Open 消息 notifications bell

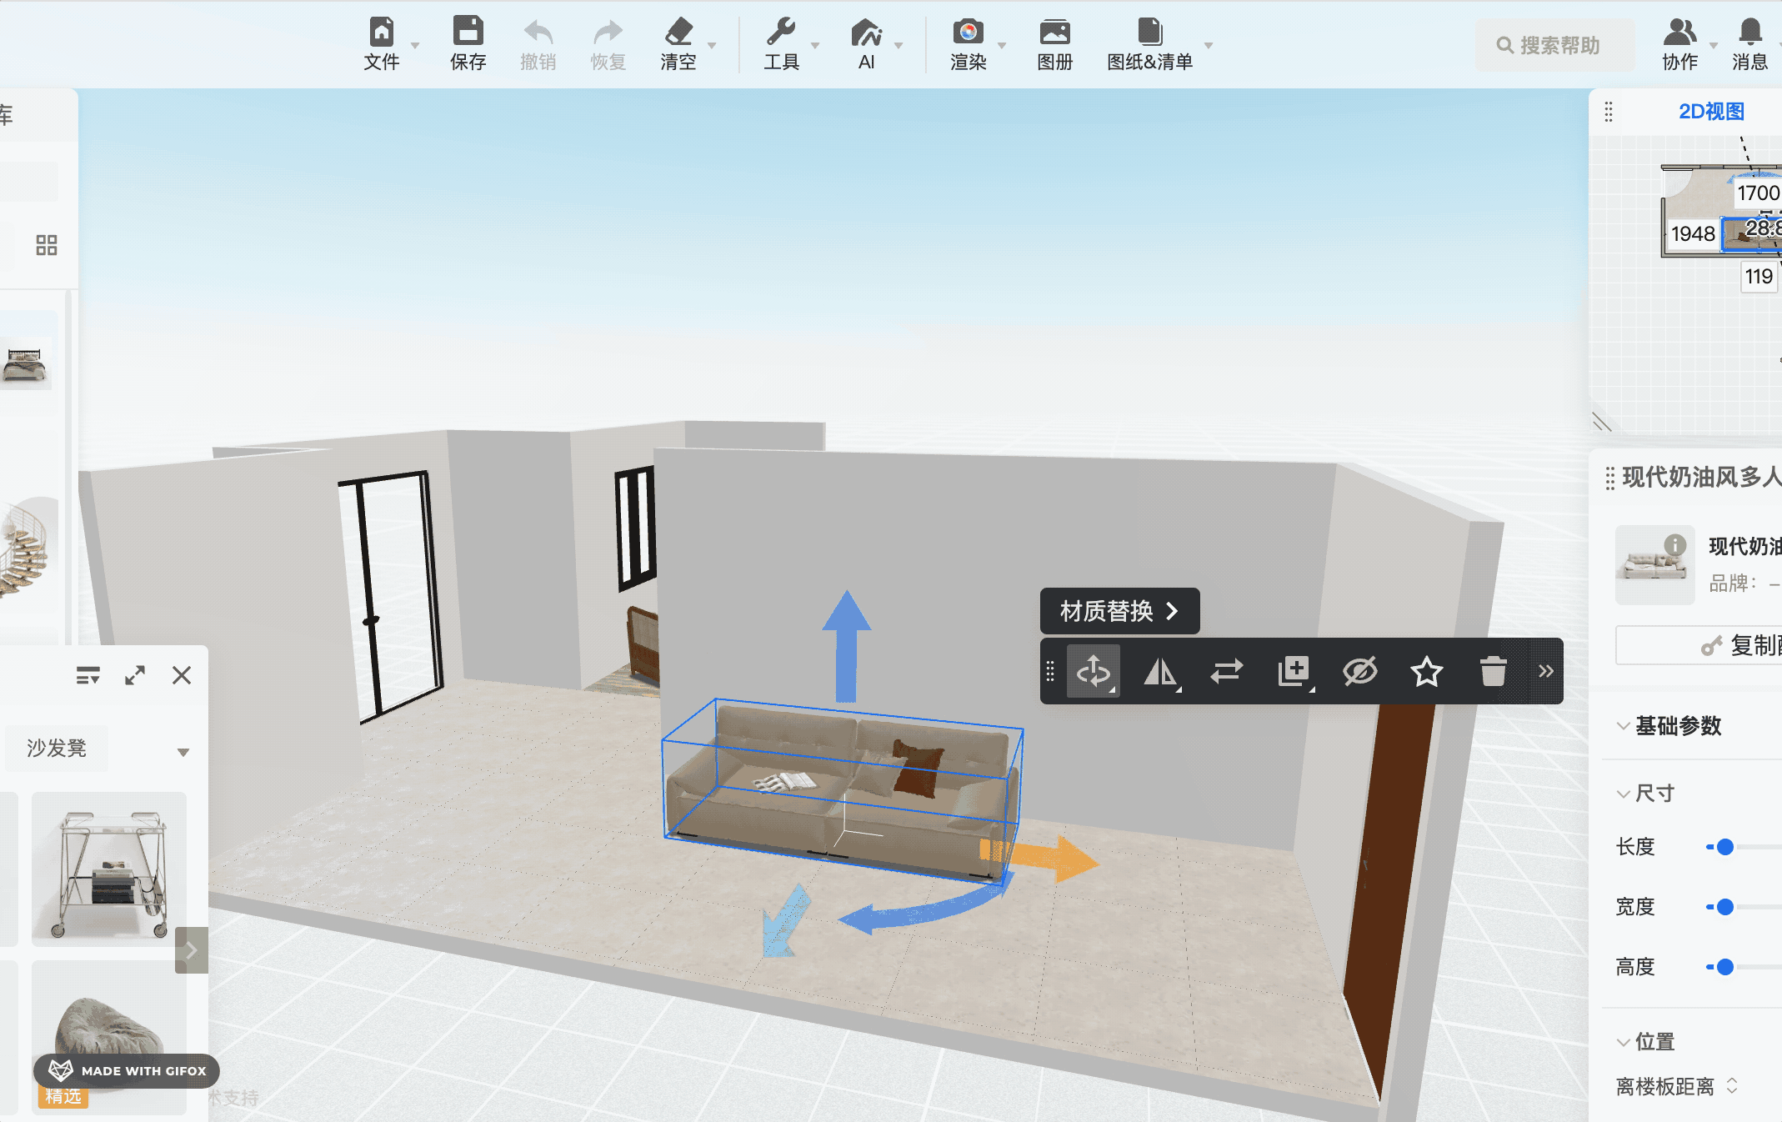(1749, 32)
